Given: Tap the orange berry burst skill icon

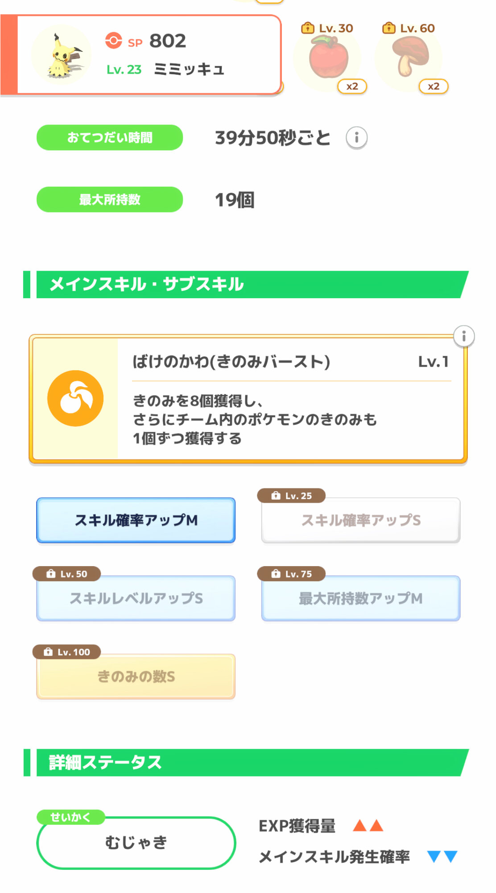Looking at the screenshot, I should [75, 398].
